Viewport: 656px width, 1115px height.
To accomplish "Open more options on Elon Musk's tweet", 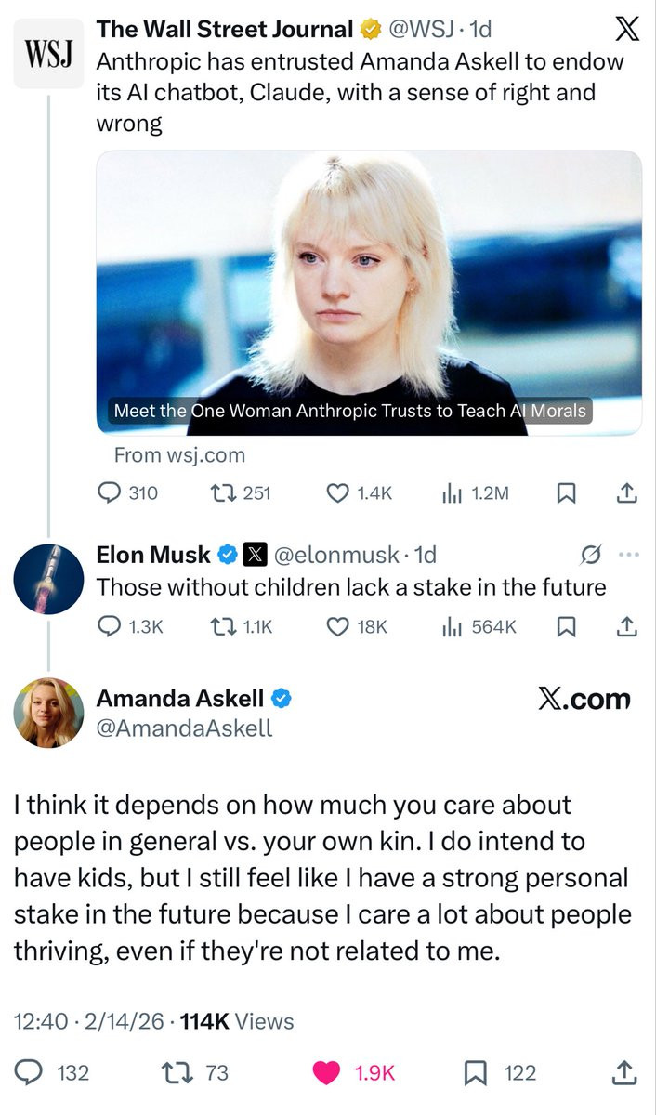I will 629,556.
